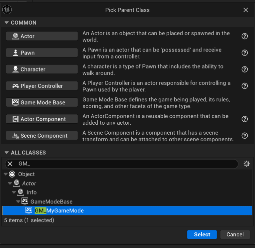Open class viewer settings gear
The width and height of the screenshot is (255, 248).
pyautogui.click(x=246, y=164)
